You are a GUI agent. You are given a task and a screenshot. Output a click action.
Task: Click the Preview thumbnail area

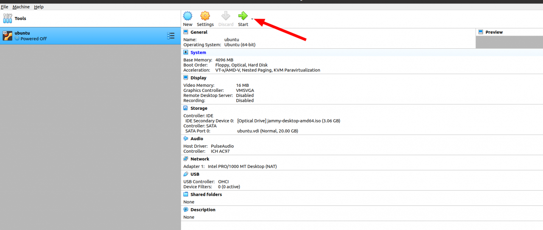point(509,42)
